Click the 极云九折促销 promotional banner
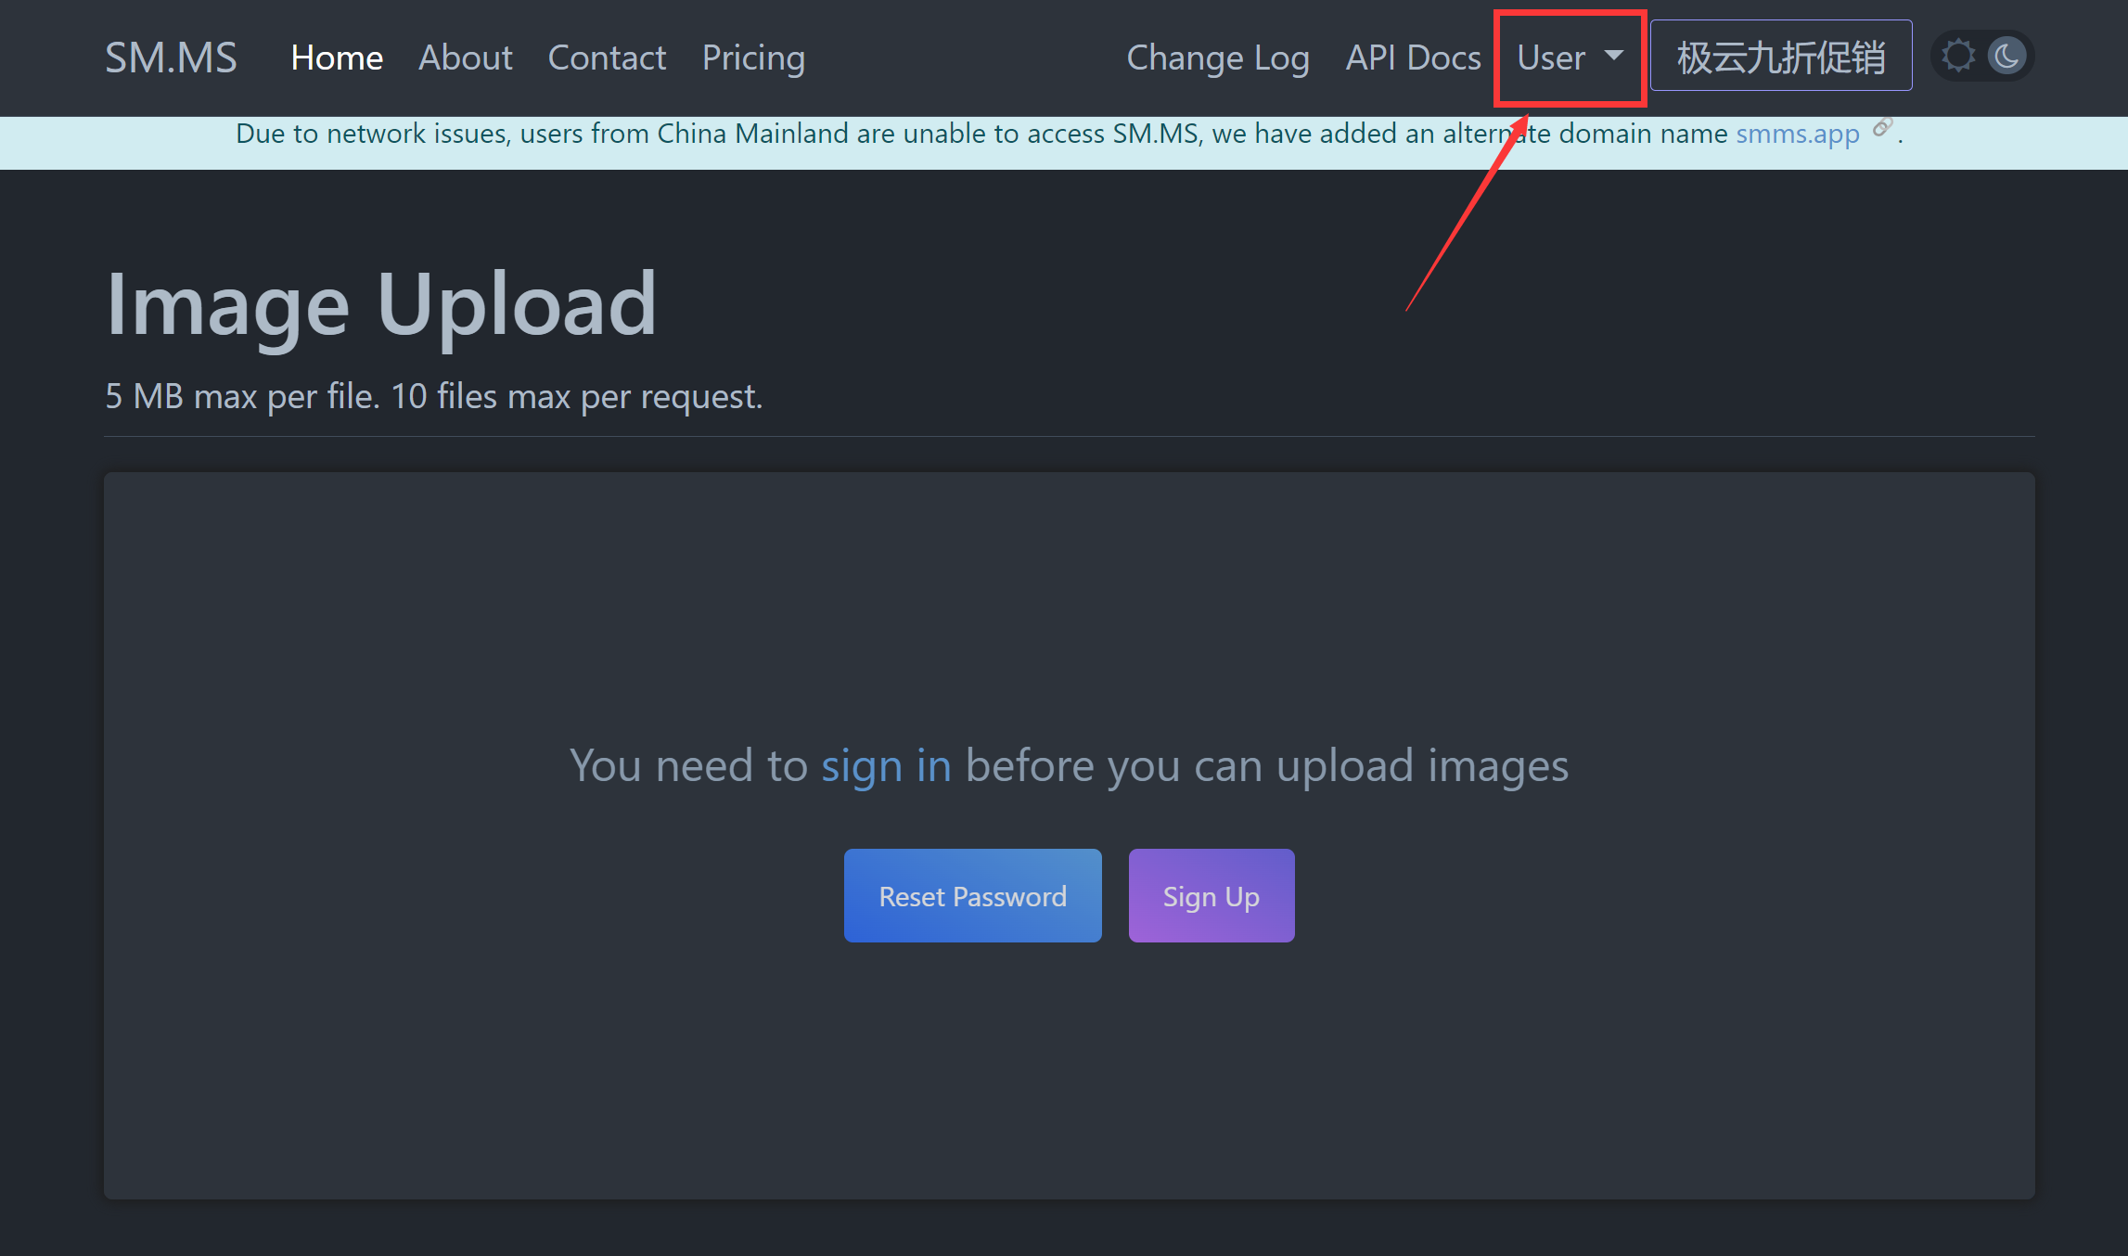Image resolution: width=2128 pixels, height=1256 pixels. pos(1781,57)
